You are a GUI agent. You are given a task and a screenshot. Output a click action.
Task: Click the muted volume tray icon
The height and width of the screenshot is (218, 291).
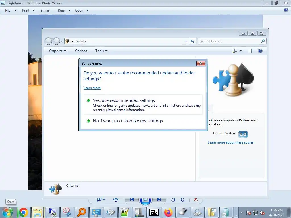click(x=262, y=213)
